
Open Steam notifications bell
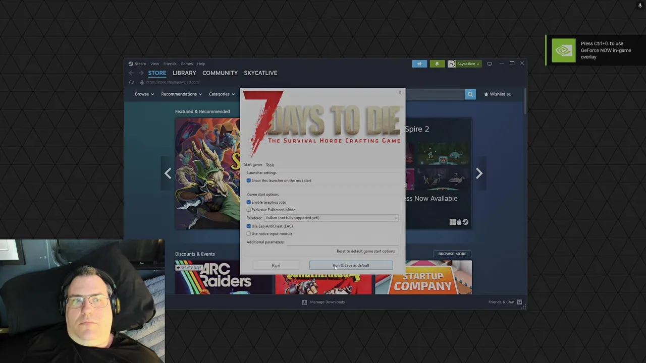[437, 64]
